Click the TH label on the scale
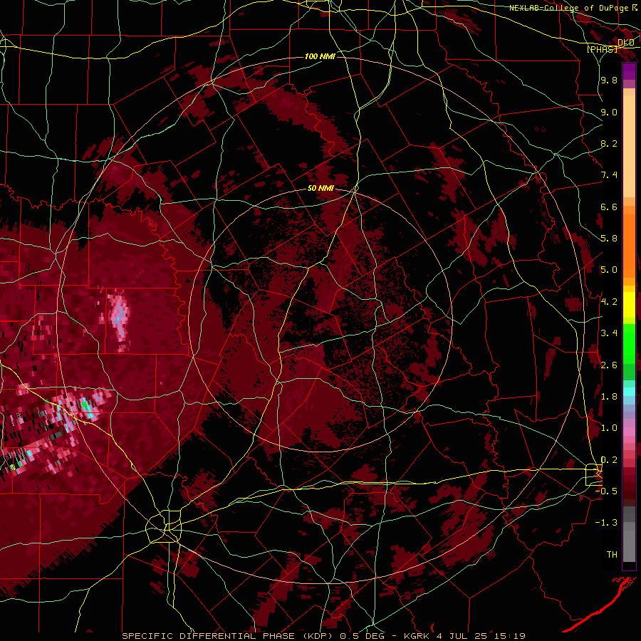The image size is (641, 641). [x=612, y=554]
